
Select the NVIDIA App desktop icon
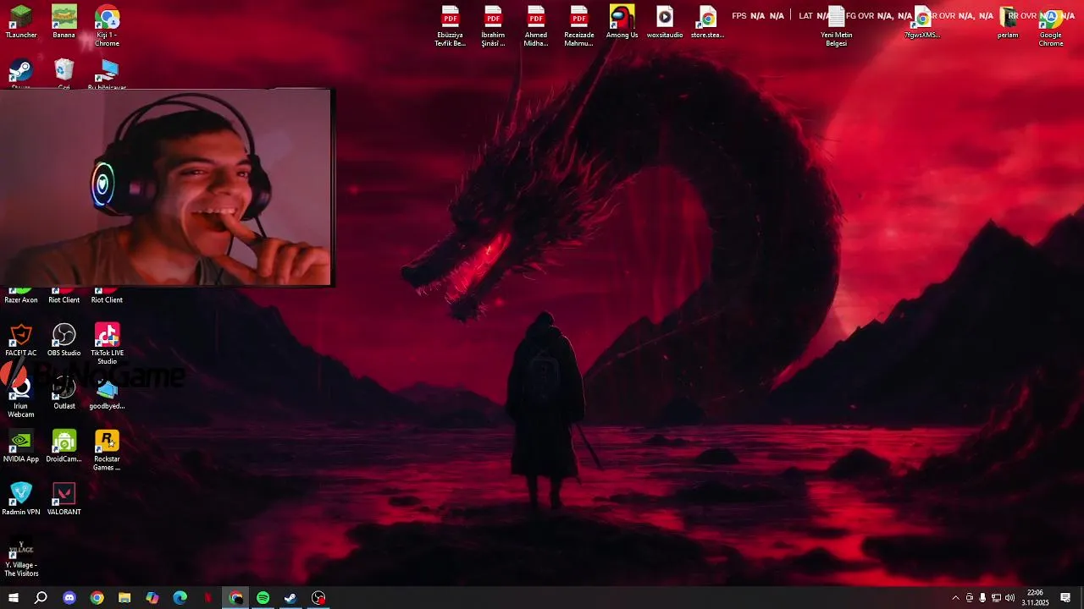(21, 446)
